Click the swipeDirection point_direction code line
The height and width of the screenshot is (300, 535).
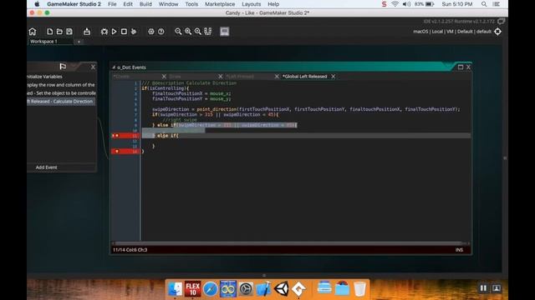(x=306, y=109)
